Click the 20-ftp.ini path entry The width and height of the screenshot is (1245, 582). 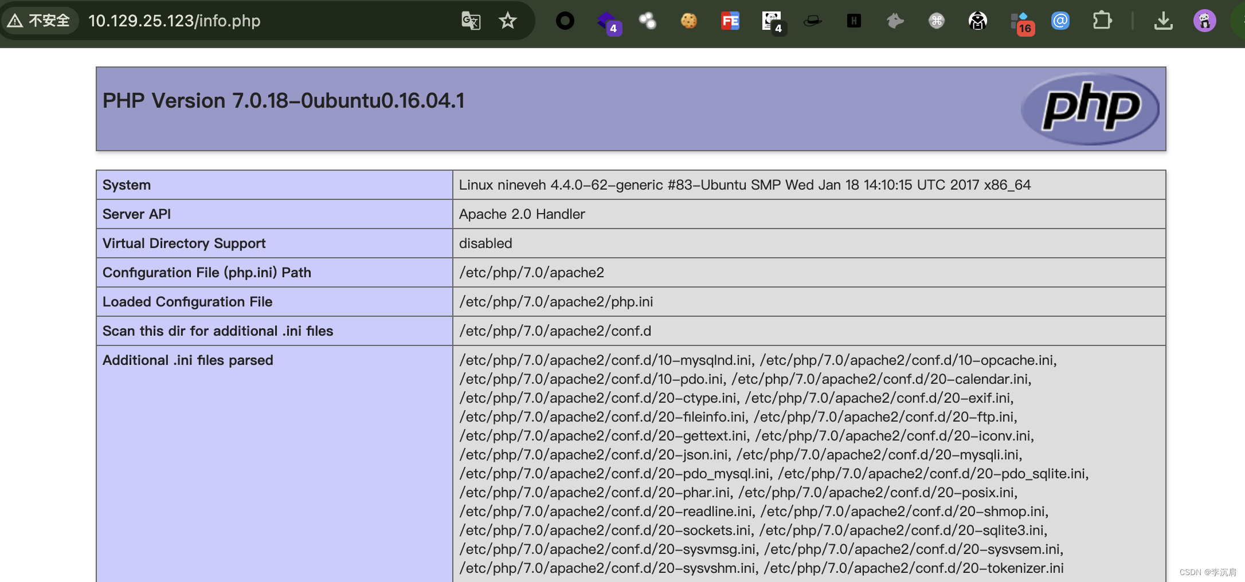tap(885, 417)
